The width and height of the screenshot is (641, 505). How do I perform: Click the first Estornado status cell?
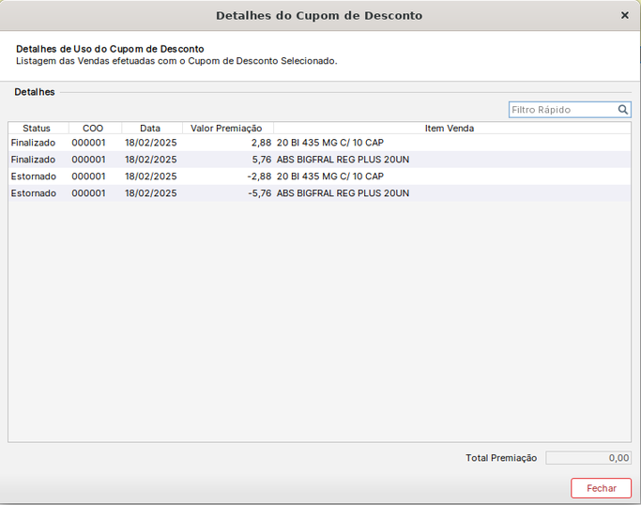pos(33,176)
